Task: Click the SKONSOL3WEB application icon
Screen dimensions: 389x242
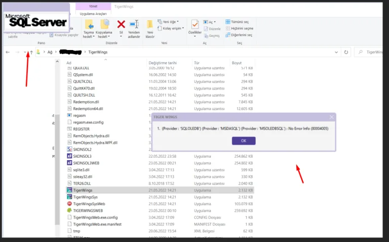Action: (69, 163)
